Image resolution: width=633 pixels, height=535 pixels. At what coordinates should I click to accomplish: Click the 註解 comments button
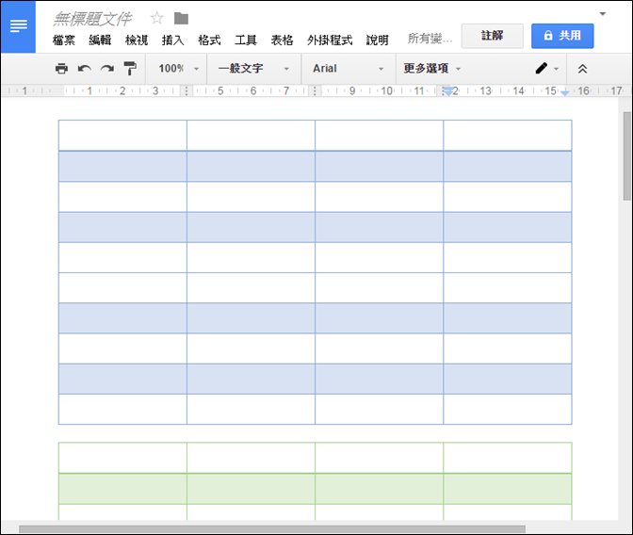pos(492,36)
